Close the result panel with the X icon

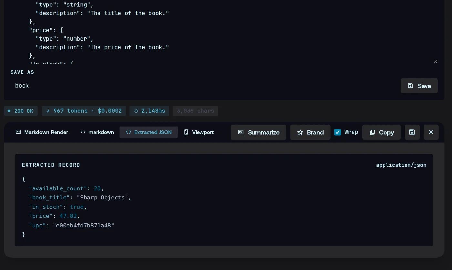(431, 132)
